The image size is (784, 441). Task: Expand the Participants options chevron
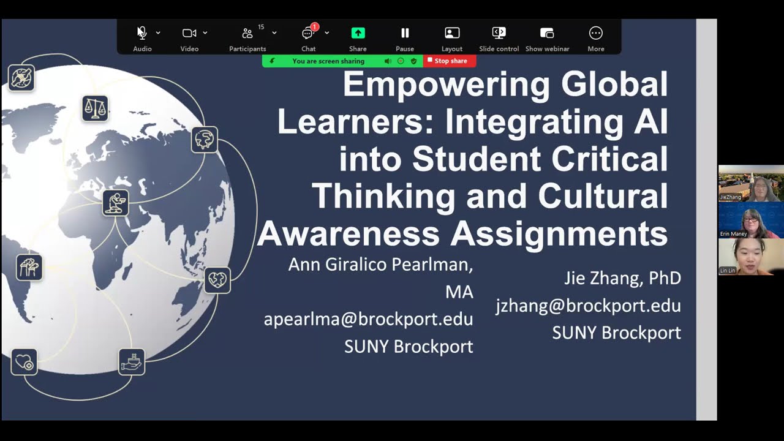click(274, 33)
